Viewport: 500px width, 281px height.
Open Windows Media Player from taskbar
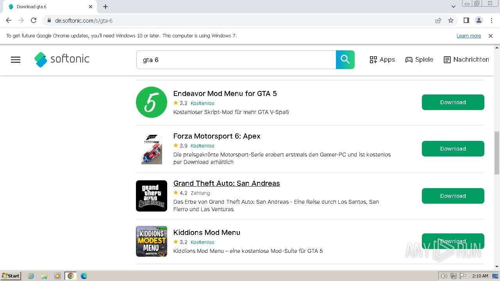tap(57, 276)
